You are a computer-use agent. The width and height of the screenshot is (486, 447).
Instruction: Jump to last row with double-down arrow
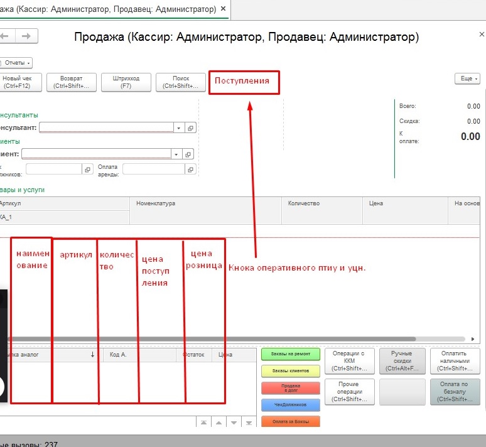tap(248, 423)
